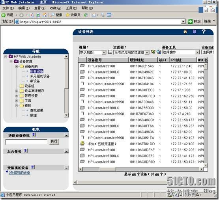Image resolution: width=219 pixels, height=200 pixels.
Task: Go to the IE Home icon in toolbar
Action: tap(45, 15)
